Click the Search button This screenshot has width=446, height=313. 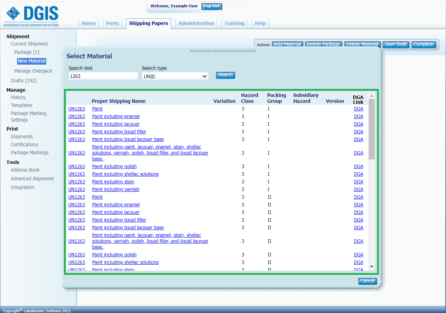225,75
